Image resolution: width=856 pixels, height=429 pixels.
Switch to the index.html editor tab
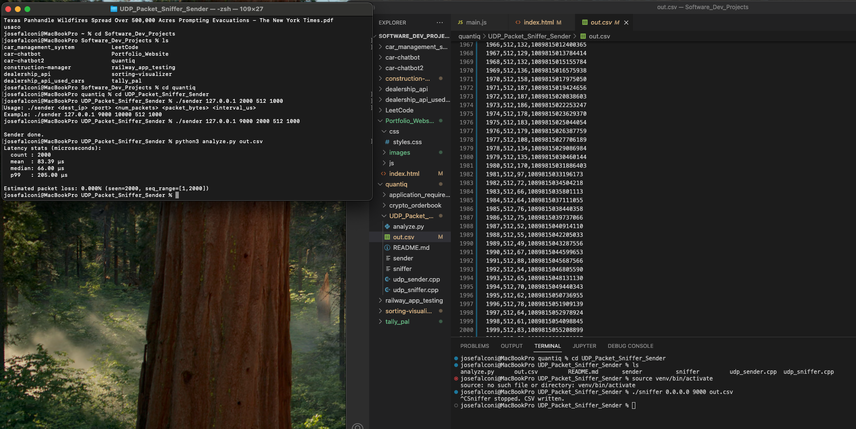(x=539, y=23)
